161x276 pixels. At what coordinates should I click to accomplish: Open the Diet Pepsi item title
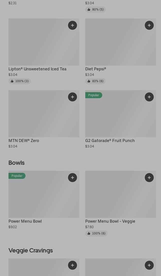(95, 69)
